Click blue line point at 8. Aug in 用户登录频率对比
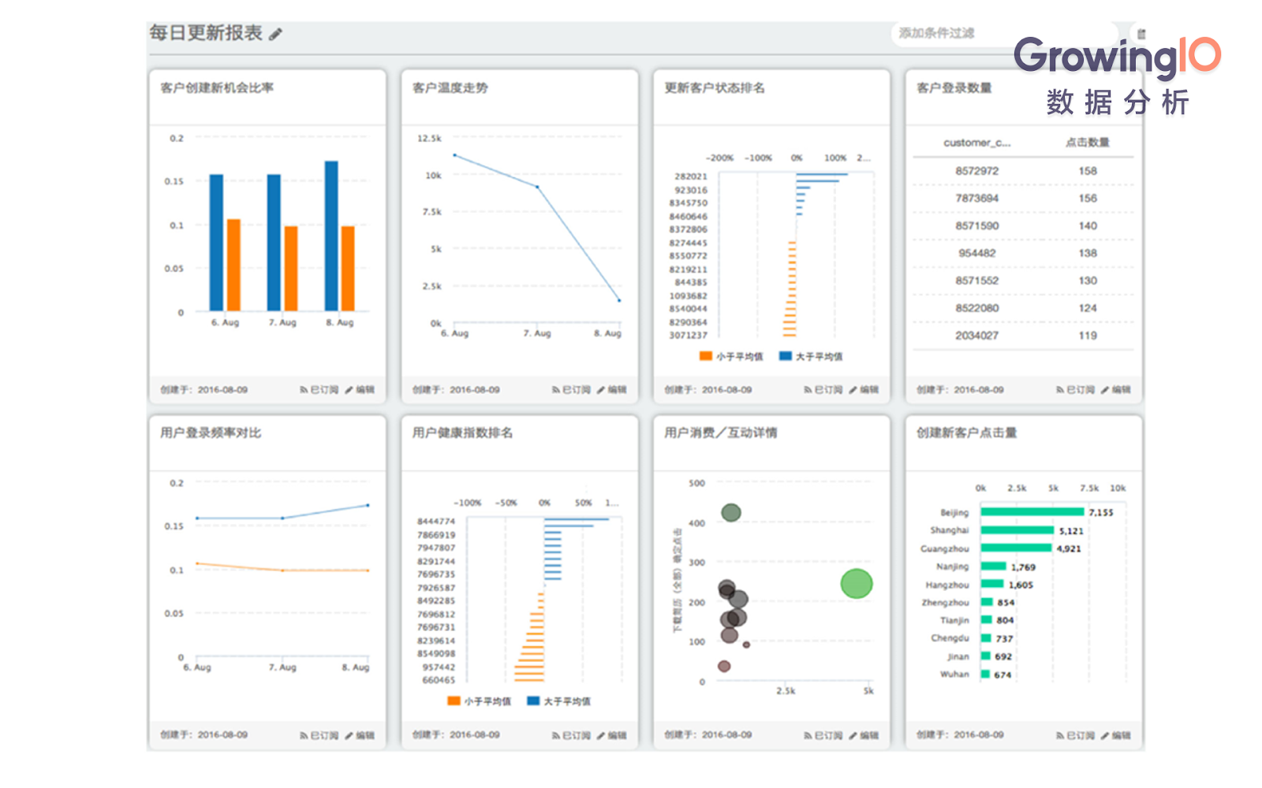This screenshot has width=1262, height=788. pos(368,505)
